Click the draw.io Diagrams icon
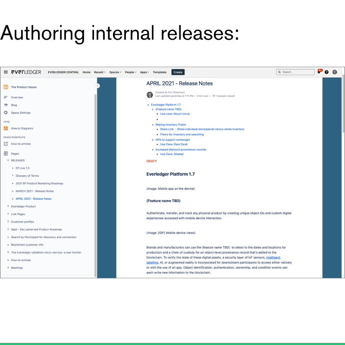This screenshot has width=345, height=345. (x=6, y=128)
